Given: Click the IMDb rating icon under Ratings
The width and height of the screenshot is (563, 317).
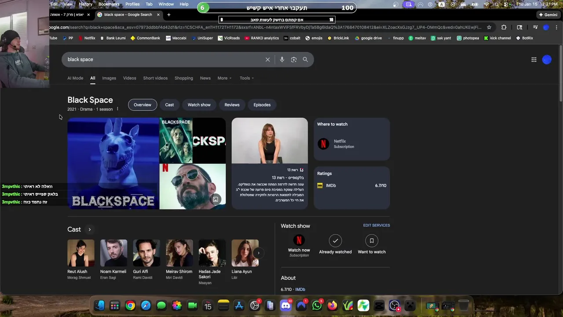Looking at the screenshot, I should click(x=320, y=186).
